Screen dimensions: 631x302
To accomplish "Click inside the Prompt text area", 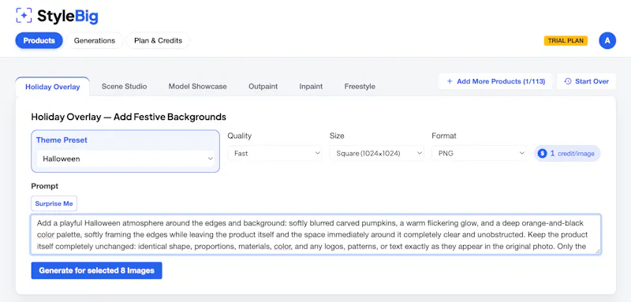I will [316, 234].
